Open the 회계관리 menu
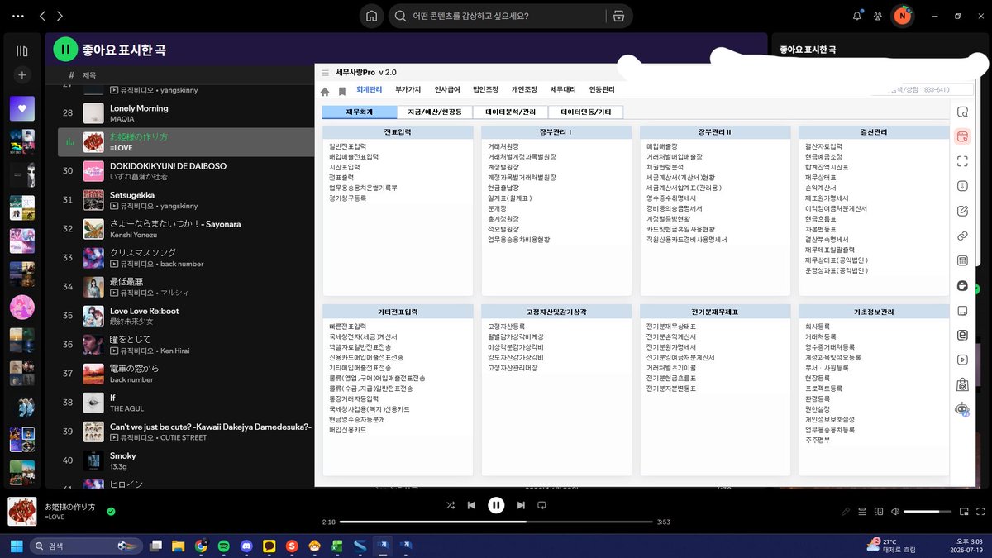The image size is (992, 558). tap(370, 89)
